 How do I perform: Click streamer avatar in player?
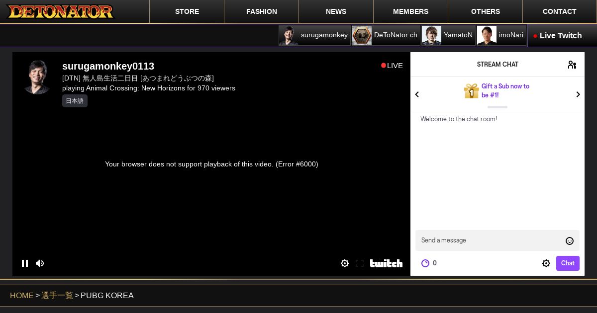click(x=37, y=77)
